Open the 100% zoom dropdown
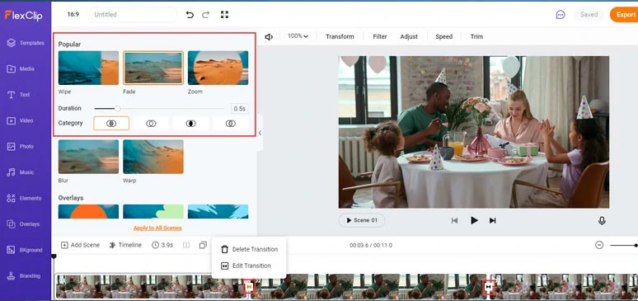Image resolution: width=638 pixels, height=301 pixels. point(298,36)
